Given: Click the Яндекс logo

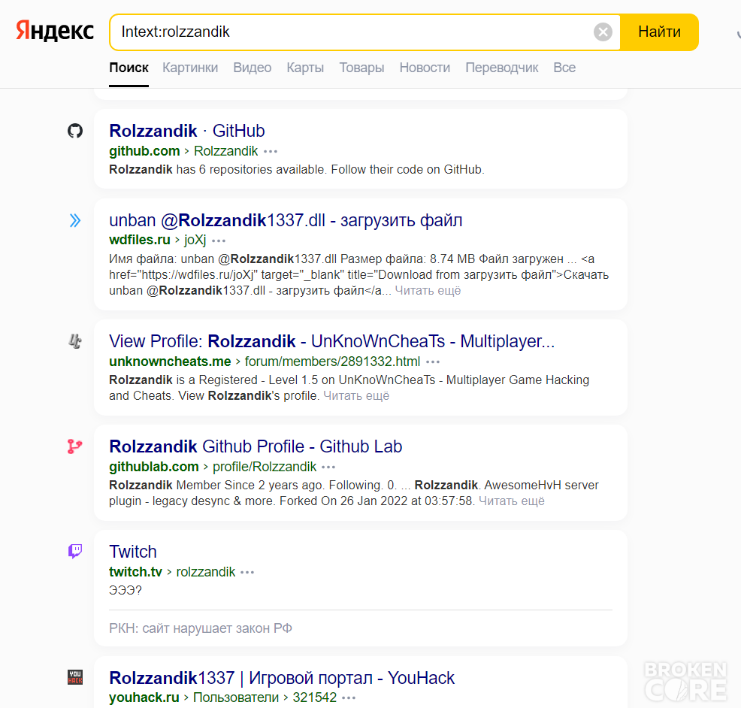Looking at the screenshot, I should point(55,31).
